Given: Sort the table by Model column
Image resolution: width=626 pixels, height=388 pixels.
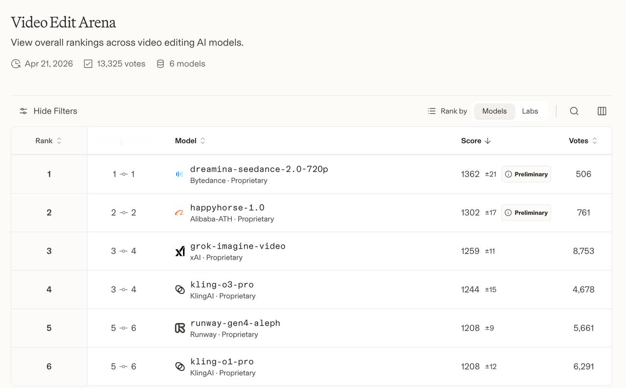Looking at the screenshot, I should pyautogui.click(x=190, y=141).
